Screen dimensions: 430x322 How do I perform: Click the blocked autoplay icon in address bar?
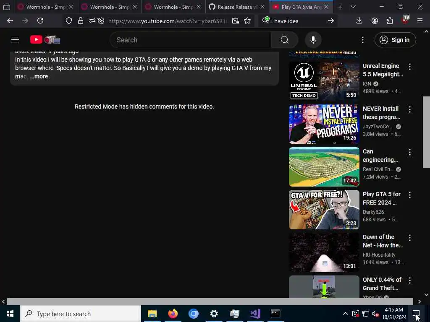point(101,21)
